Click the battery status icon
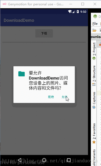The height and width of the screenshot is (166, 101). (x=78, y=11)
